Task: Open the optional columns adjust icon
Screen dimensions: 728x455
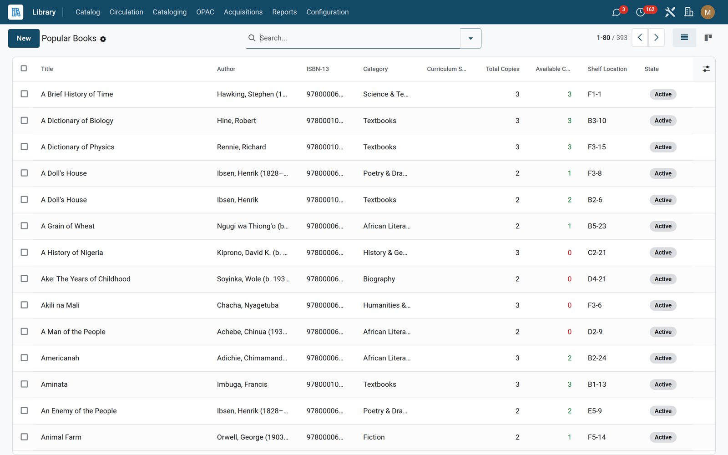Action: tap(706, 69)
